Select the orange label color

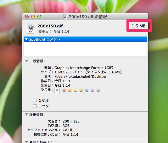tap(70, 90)
